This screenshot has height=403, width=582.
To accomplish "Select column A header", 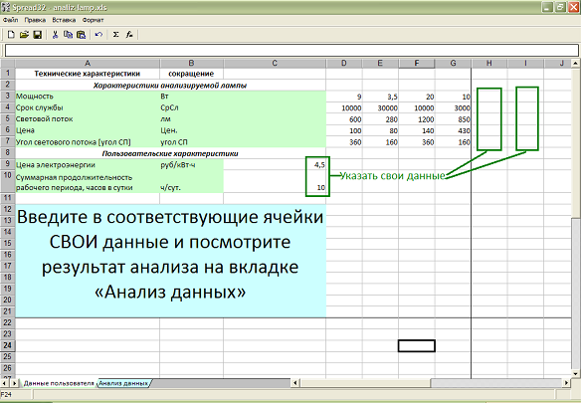I will (88, 64).
